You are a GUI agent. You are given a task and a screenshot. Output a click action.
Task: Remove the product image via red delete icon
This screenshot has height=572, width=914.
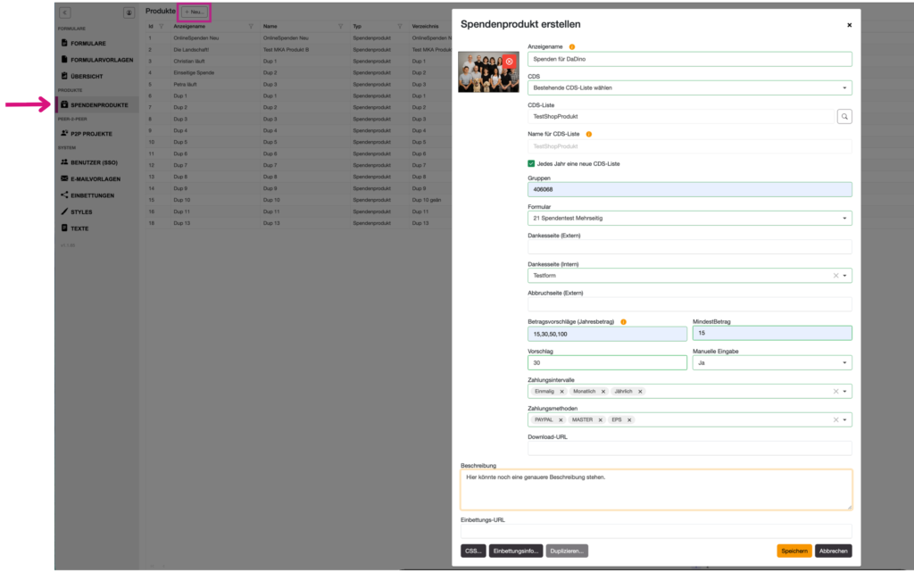point(509,62)
